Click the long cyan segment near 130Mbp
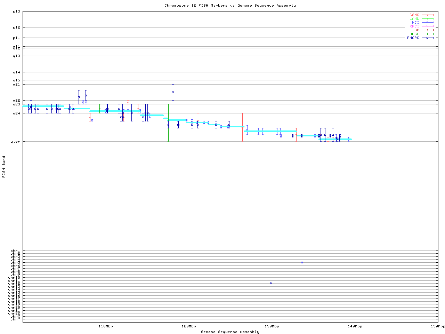This screenshot has height=334, width=445. (270, 131)
